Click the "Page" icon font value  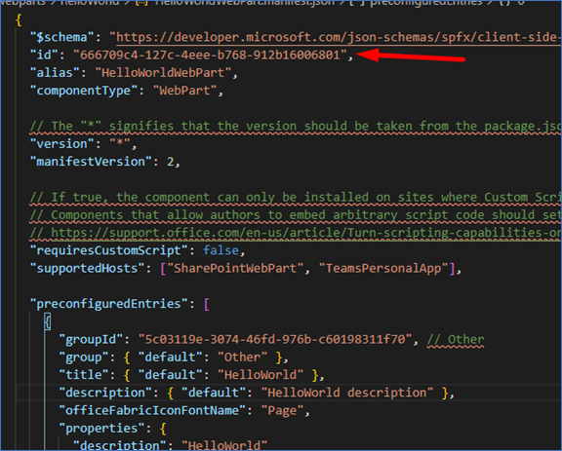pyautogui.click(x=282, y=411)
